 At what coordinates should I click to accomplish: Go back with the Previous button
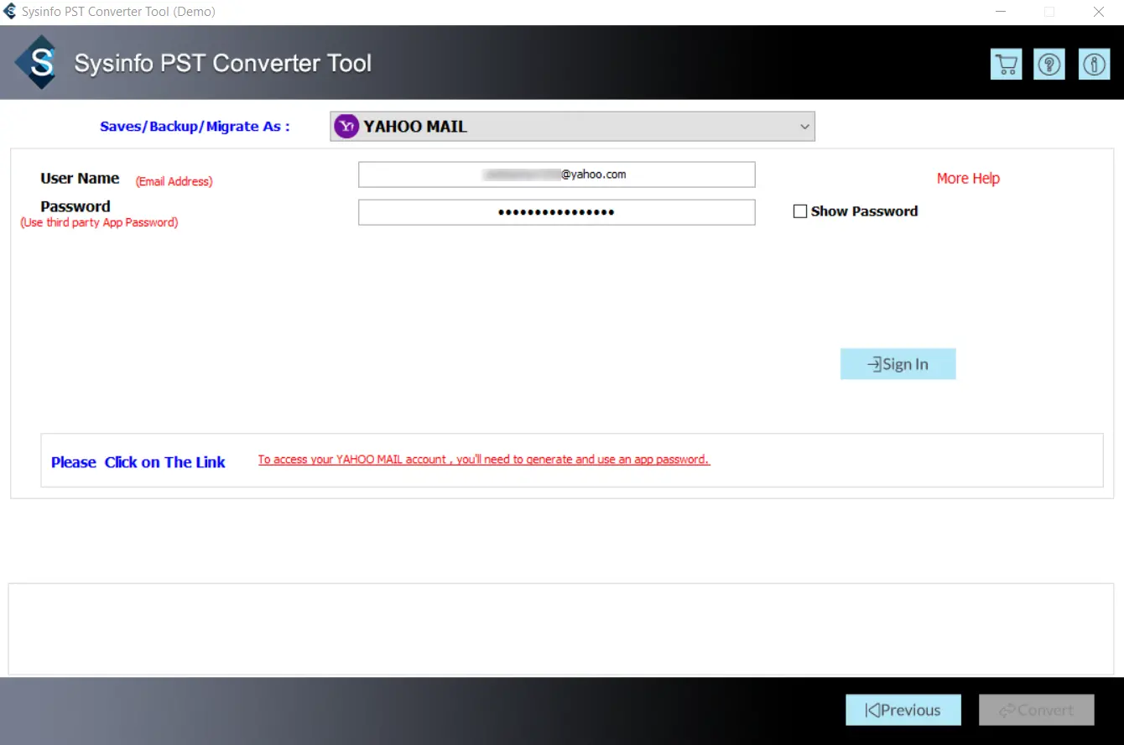(903, 710)
